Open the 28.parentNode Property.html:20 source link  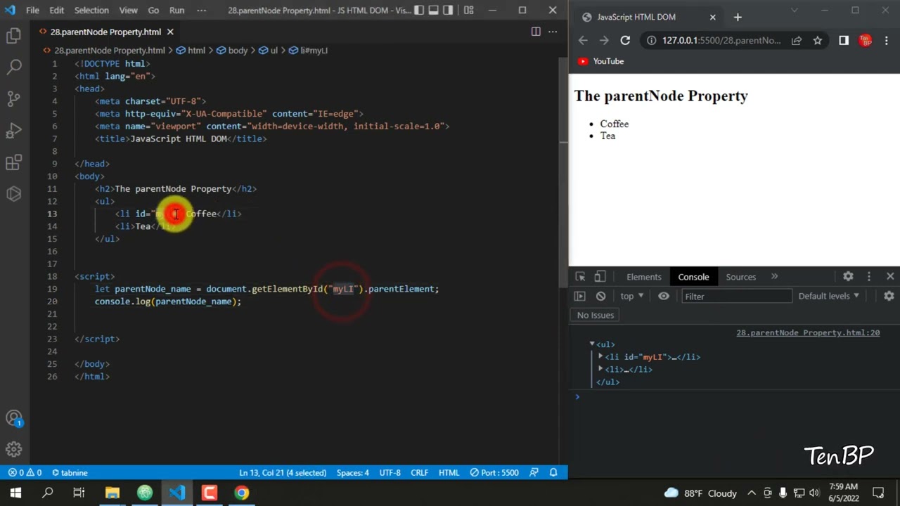[808, 333]
